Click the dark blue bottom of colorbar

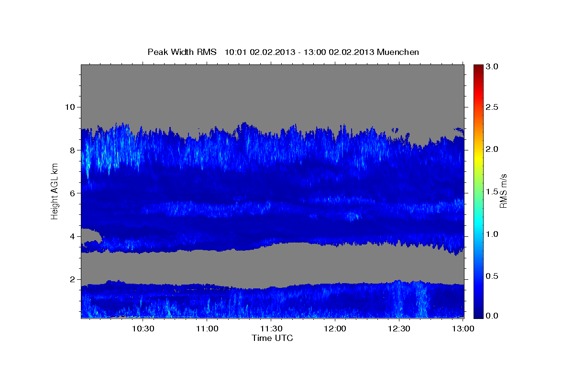(x=478, y=315)
